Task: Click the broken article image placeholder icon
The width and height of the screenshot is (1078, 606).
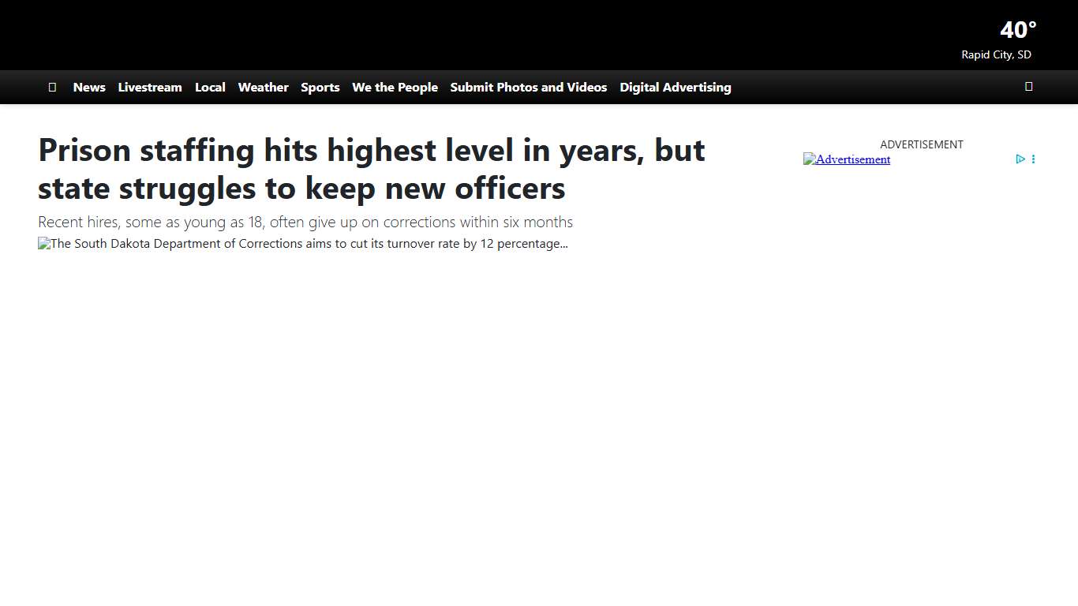Action: 43,244
